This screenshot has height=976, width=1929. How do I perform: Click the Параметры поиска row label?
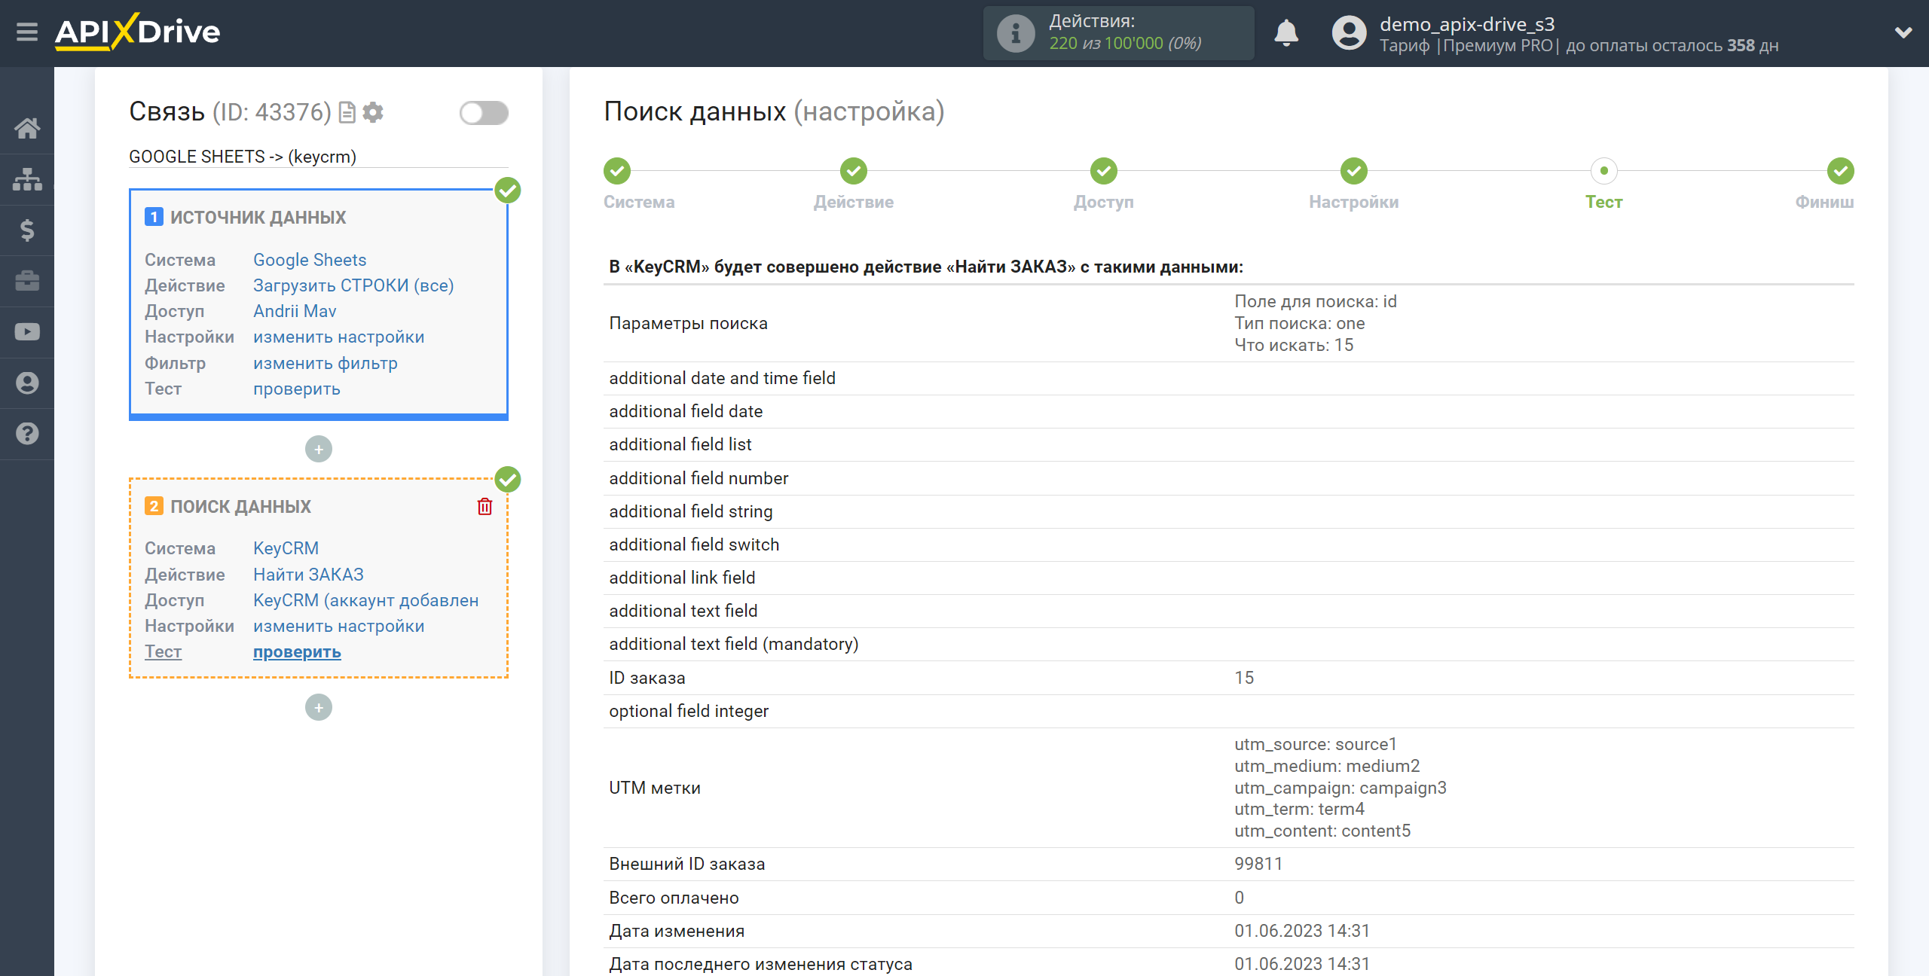coord(688,324)
